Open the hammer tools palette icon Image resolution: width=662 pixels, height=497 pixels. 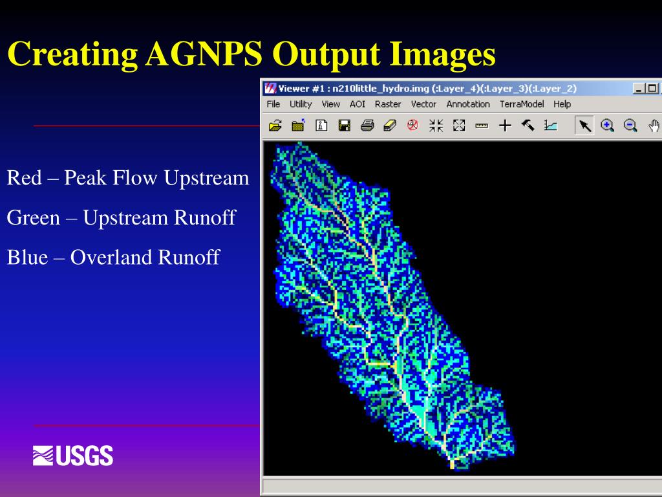528,125
